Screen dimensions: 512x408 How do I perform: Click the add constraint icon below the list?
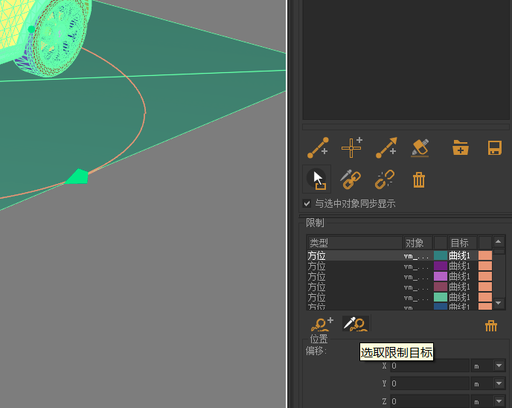[321, 324]
